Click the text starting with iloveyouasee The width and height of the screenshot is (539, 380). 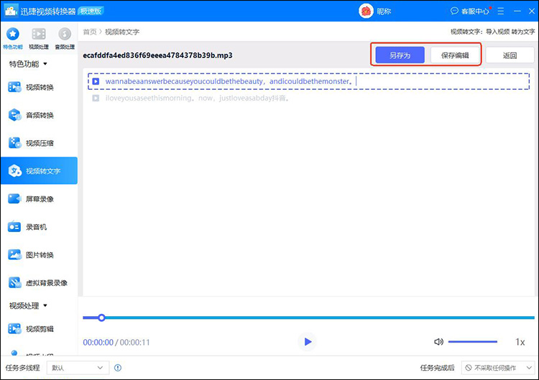198,98
